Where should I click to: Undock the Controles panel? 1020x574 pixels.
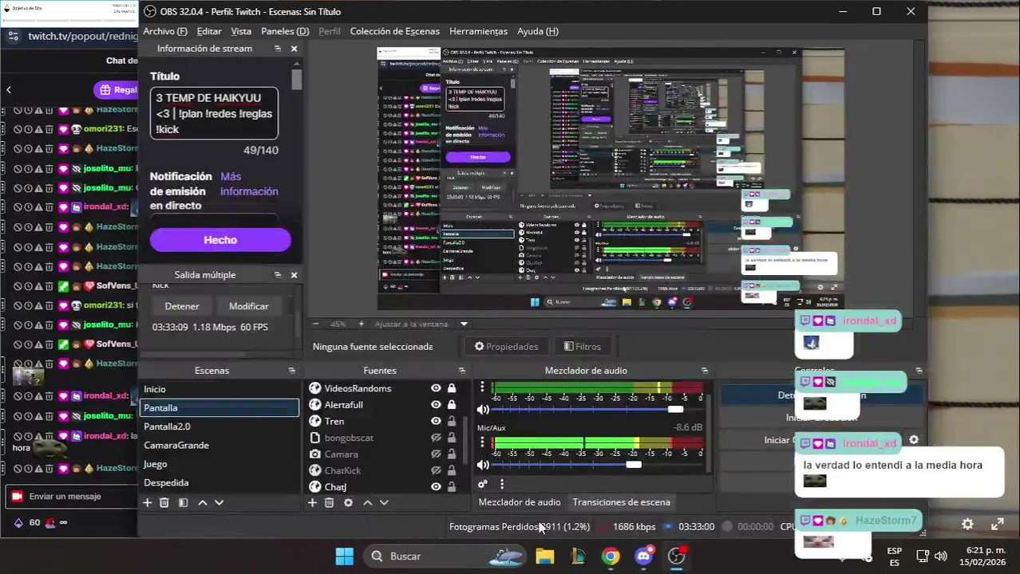point(919,371)
